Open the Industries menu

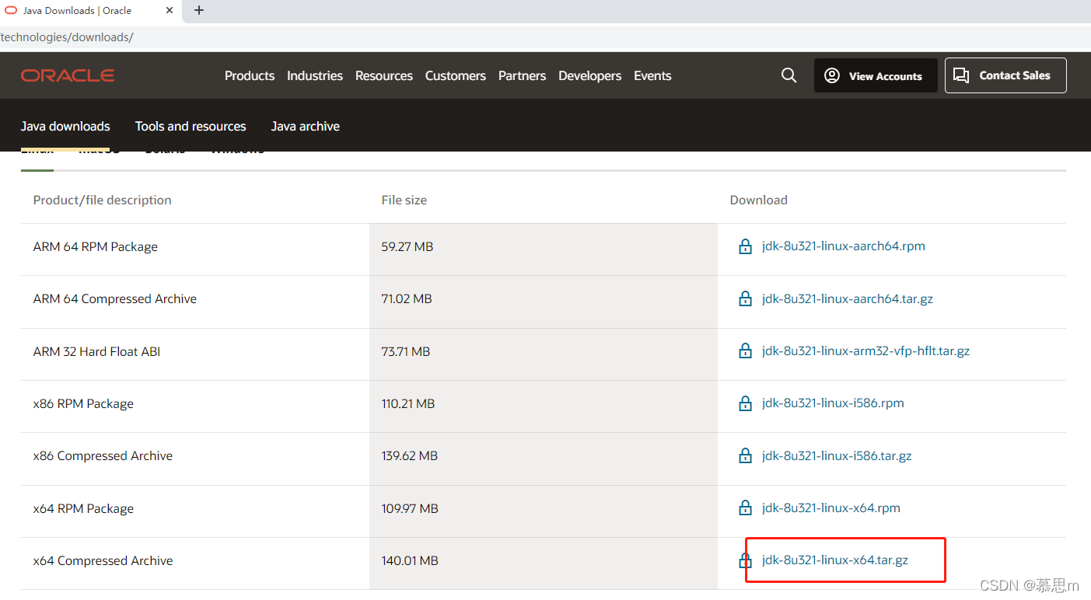(x=315, y=75)
